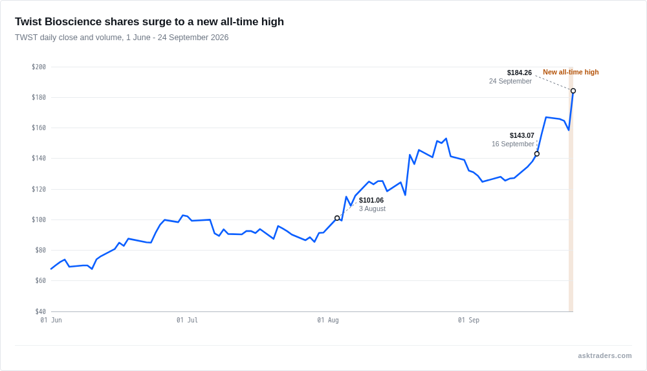Click the 'New all-time high' annotation label
647x371 pixels.
[x=571, y=73]
